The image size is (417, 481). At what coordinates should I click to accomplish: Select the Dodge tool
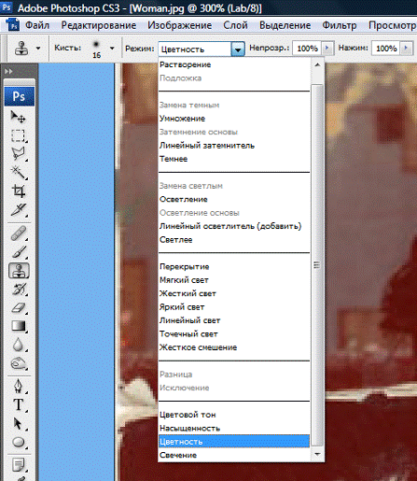point(19,363)
